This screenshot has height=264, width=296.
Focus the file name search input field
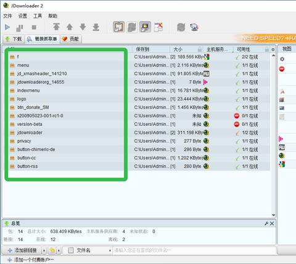pos(194,250)
